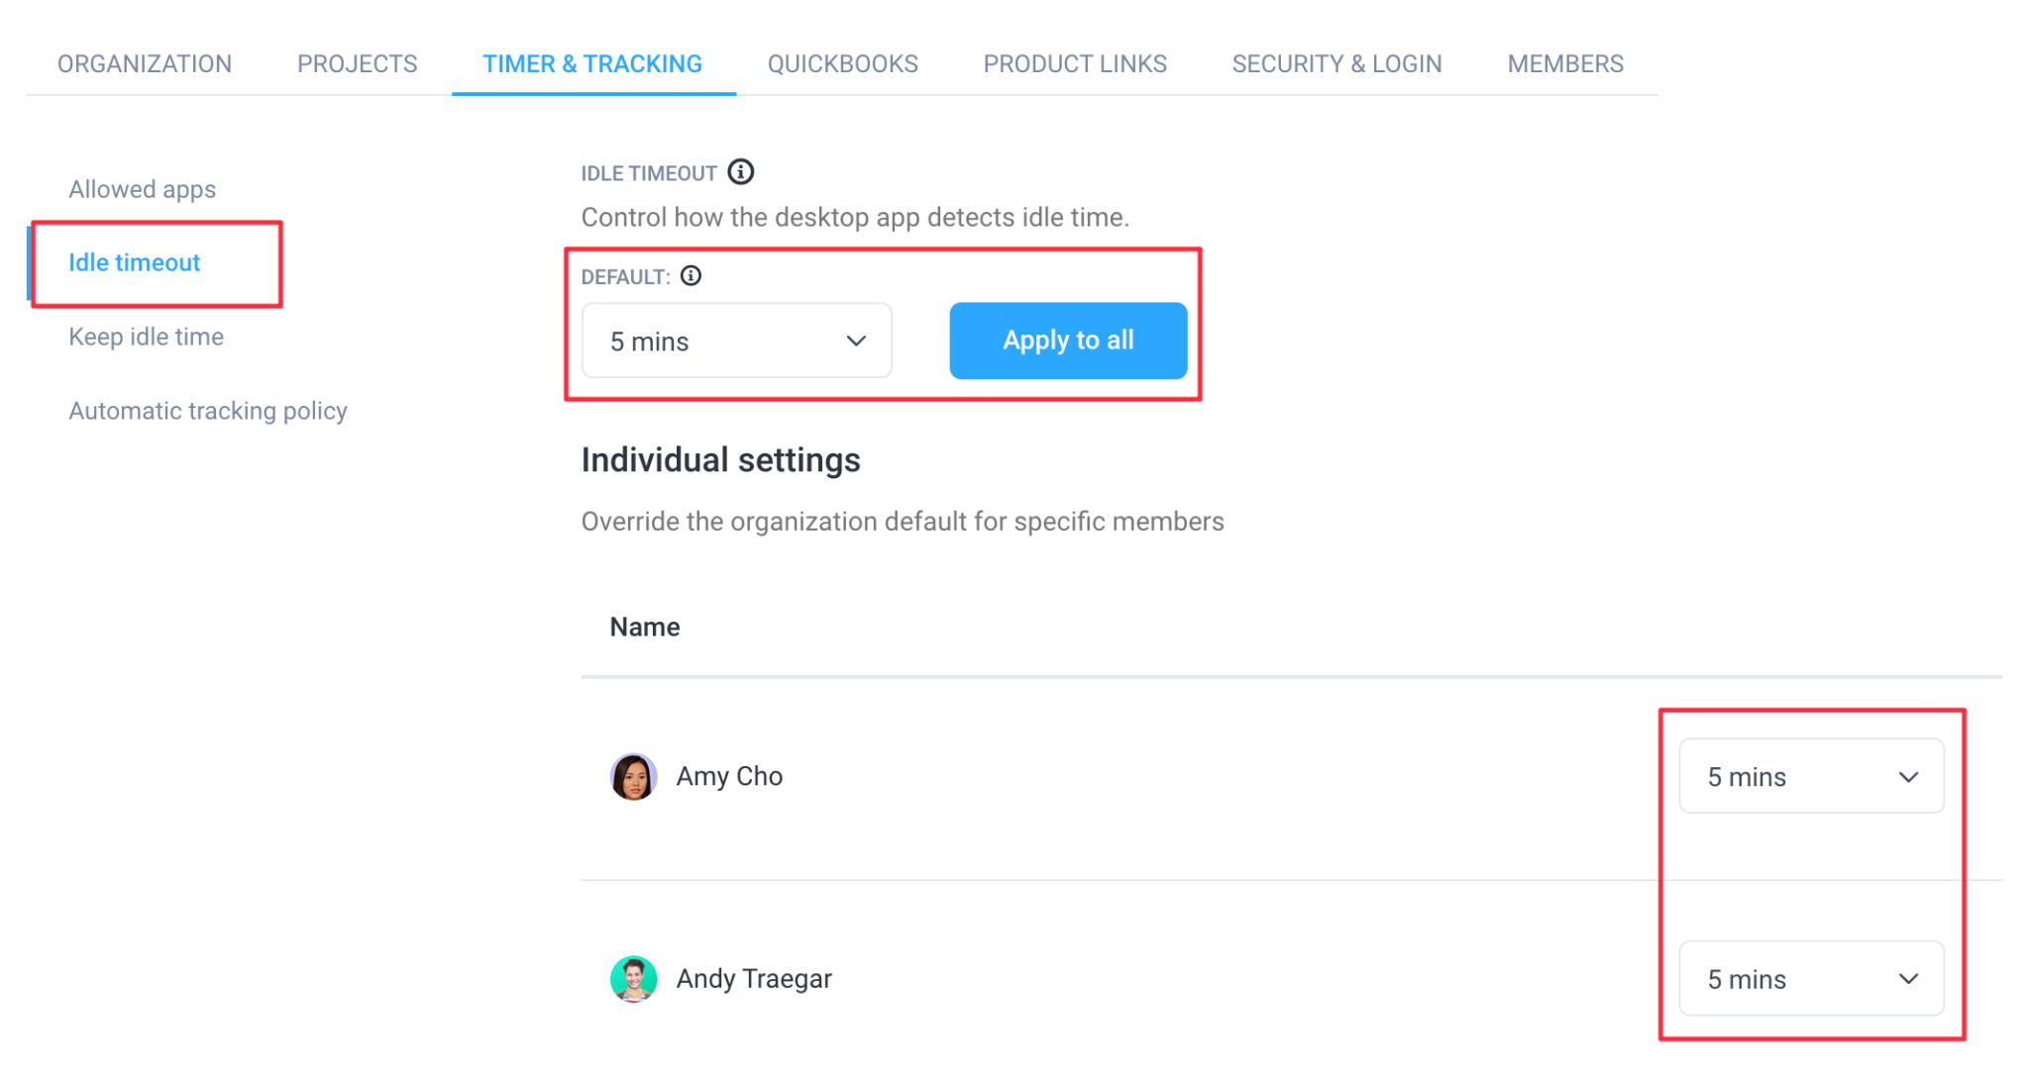
Task: Select the Members tab
Action: pyautogui.click(x=1564, y=63)
